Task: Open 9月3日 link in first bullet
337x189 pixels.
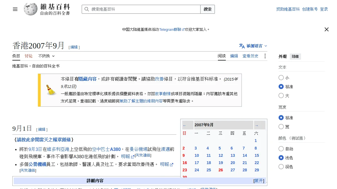Action: pos(35,149)
